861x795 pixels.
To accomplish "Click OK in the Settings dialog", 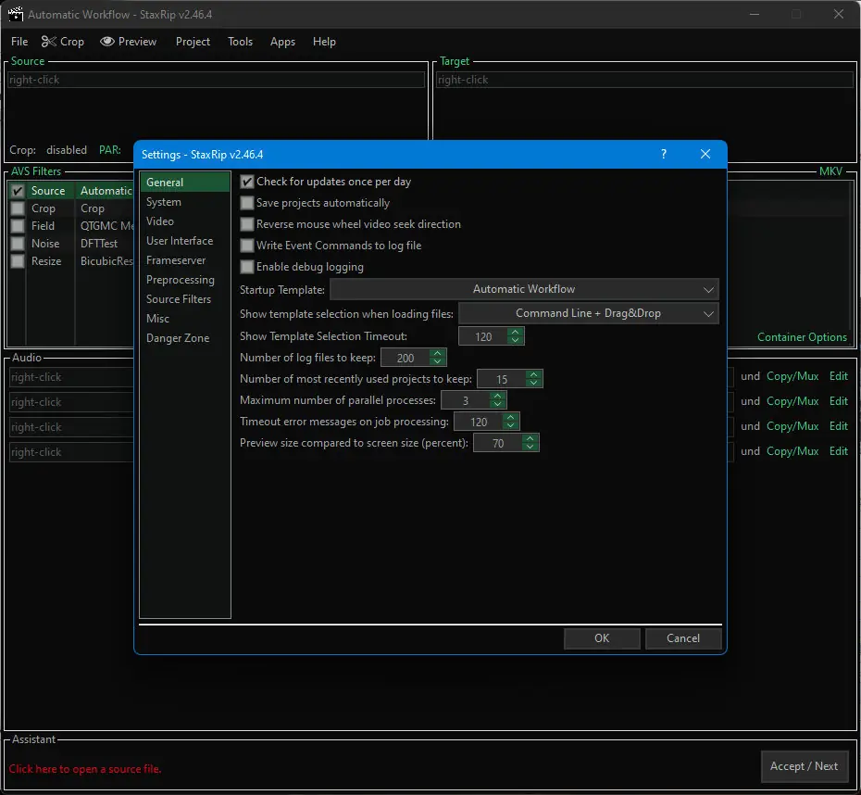I will (602, 638).
